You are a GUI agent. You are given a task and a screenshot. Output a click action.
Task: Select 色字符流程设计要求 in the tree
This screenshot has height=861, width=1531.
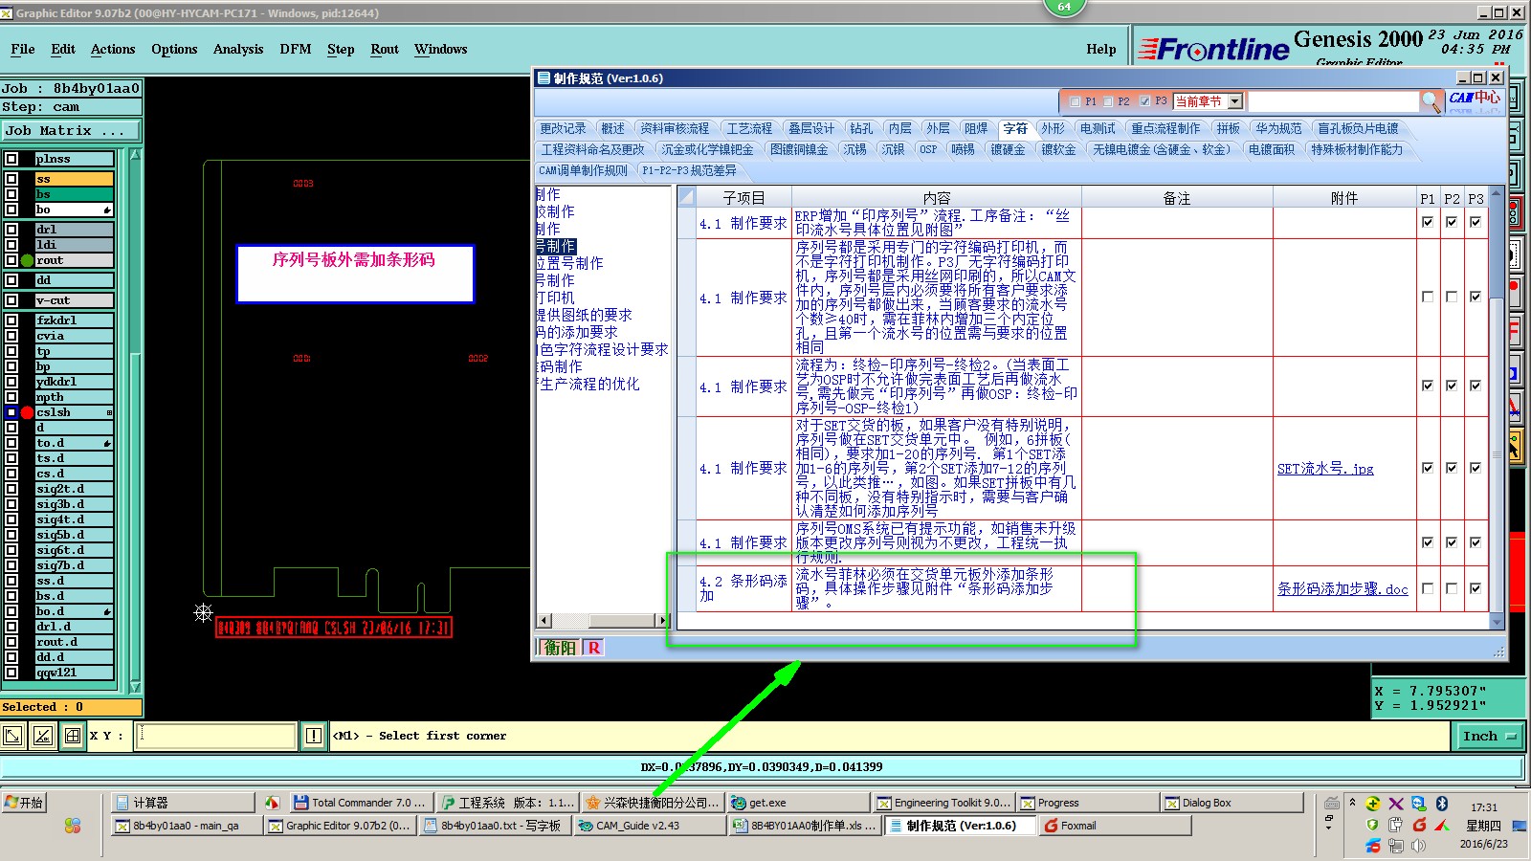pos(604,349)
